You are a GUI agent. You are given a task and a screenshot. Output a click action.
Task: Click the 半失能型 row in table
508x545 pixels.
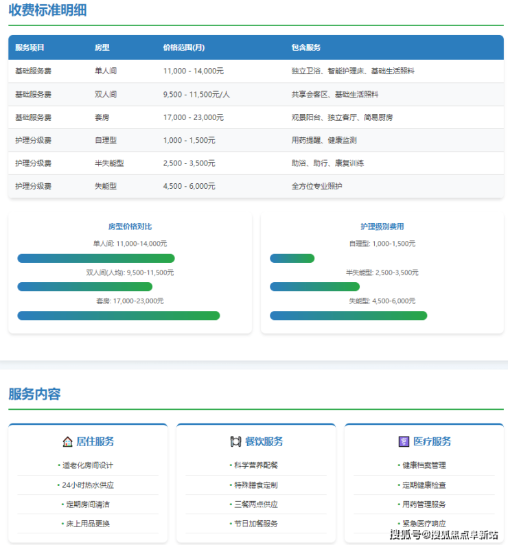[255, 163]
